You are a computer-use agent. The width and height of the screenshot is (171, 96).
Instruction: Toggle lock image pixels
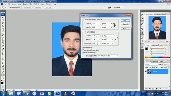152,67
